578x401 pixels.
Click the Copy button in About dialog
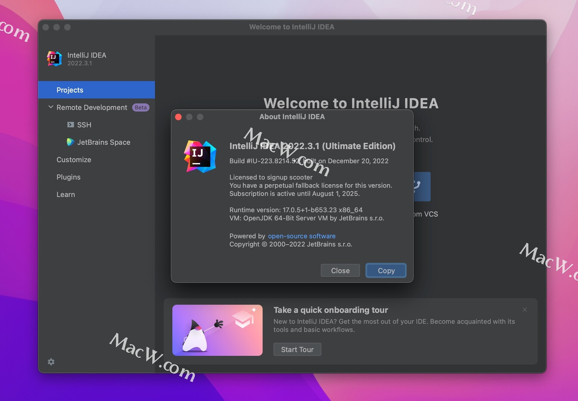tap(386, 270)
